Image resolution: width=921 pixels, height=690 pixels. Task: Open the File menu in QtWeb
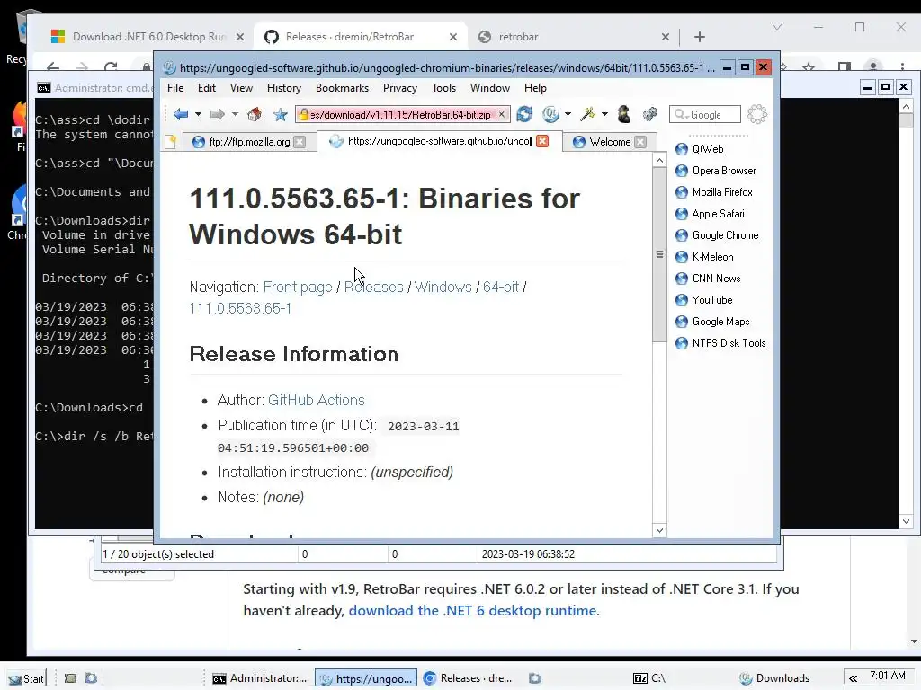(x=175, y=88)
